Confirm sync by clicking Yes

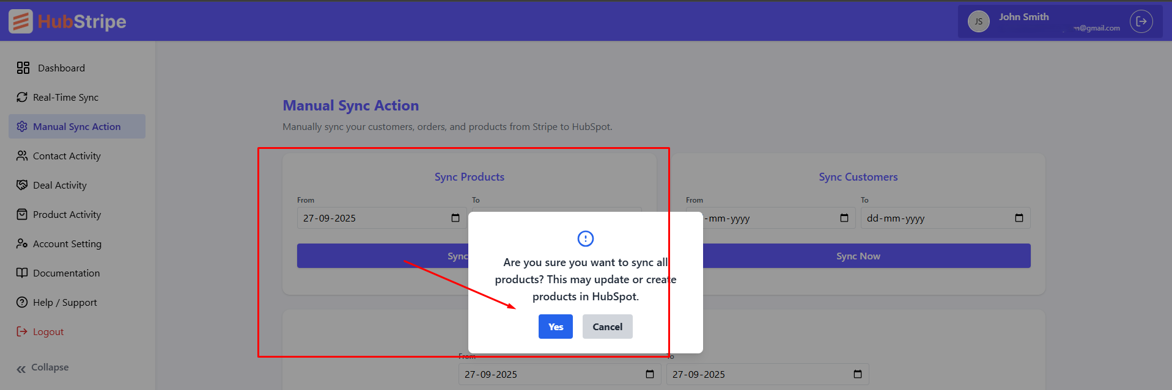click(x=555, y=327)
